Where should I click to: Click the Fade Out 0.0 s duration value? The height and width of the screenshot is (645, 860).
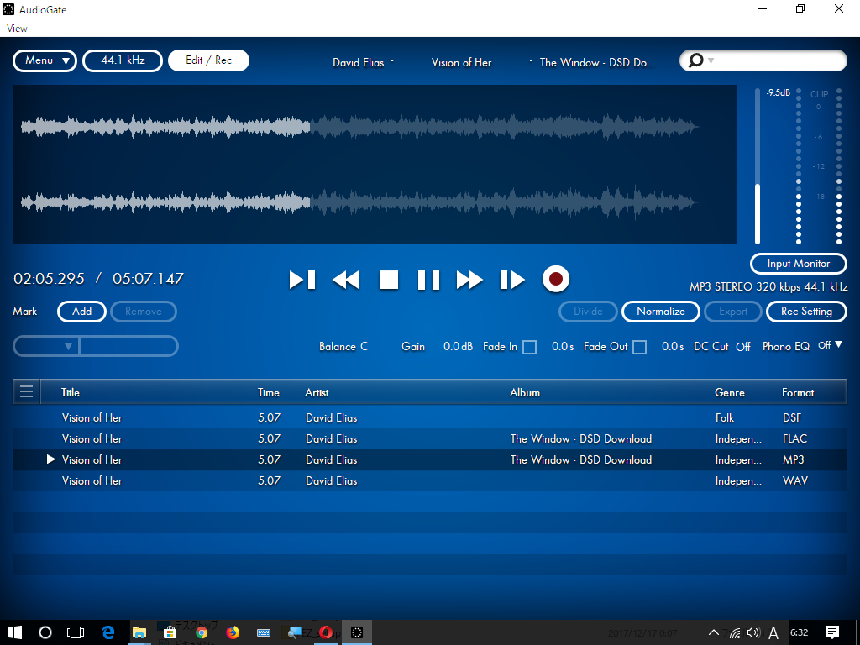point(673,347)
